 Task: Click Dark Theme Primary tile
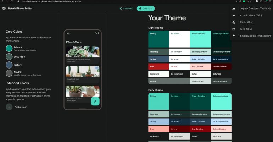pos(158,102)
